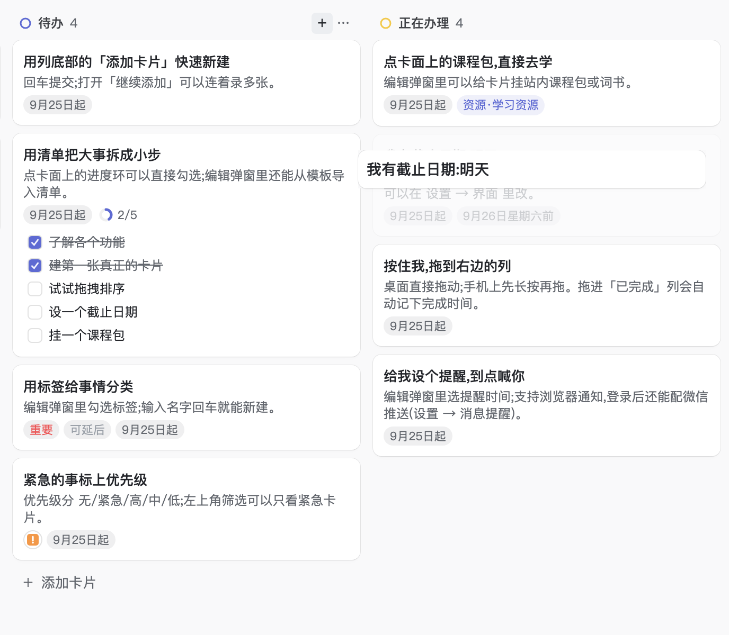Click the red 重要 tag
729x635 pixels.
(x=41, y=430)
